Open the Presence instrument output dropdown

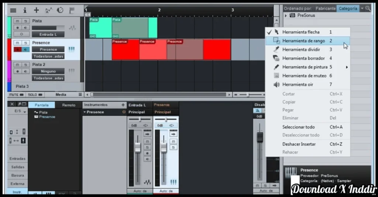48,49
